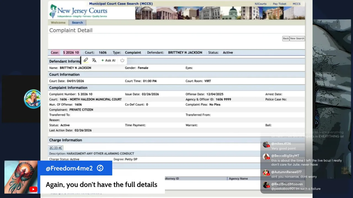Image resolution: width=353 pixels, height=198 pixels.
Task: Click the blocked icon beside @Freedom4me2
Action: point(100,168)
